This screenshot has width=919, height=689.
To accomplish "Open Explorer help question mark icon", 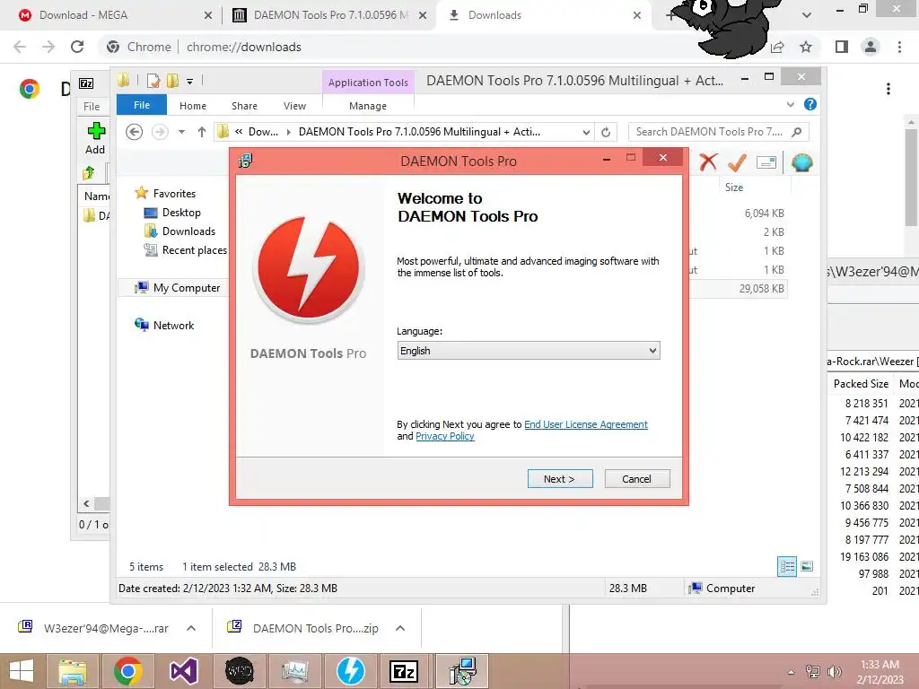I will pos(810,104).
